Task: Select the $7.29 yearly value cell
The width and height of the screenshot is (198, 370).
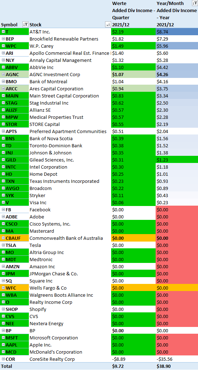Action: point(177,39)
